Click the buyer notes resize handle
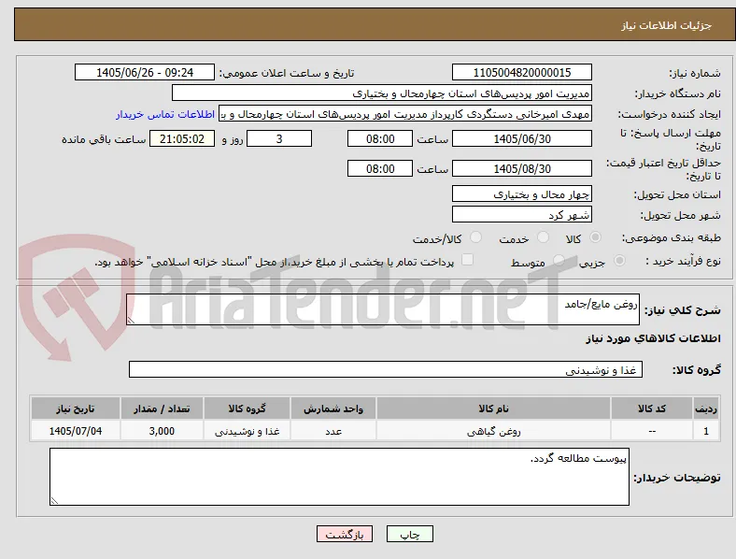 (x=54, y=501)
